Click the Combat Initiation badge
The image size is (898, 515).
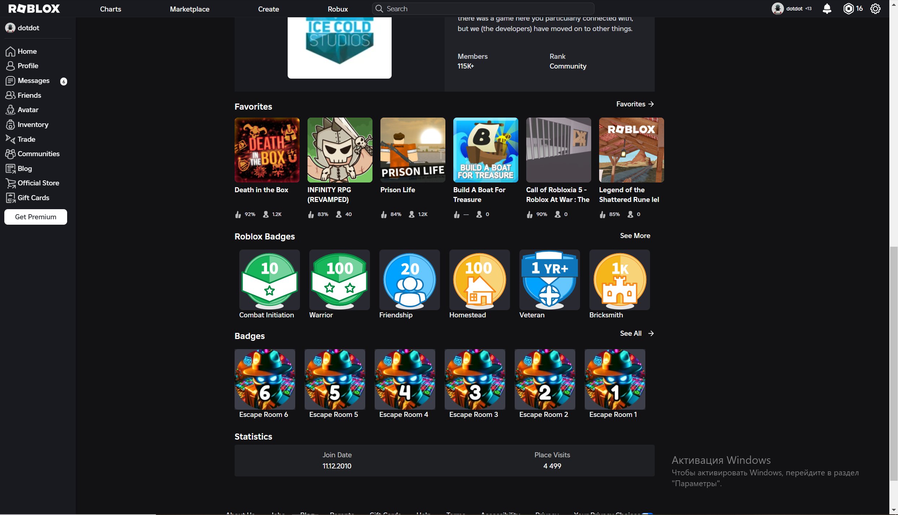pyautogui.click(x=270, y=280)
